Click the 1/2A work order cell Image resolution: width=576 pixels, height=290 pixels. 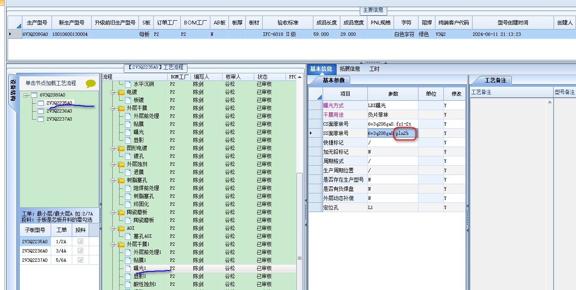61,242
